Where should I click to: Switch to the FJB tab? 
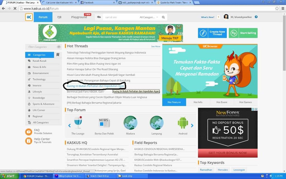59,17
